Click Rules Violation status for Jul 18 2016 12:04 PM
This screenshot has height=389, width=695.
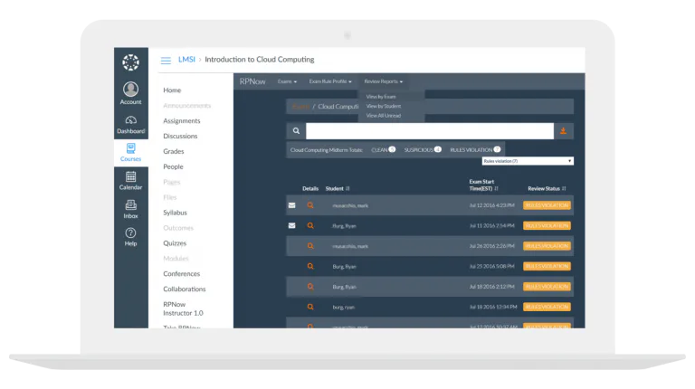(547, 307)
